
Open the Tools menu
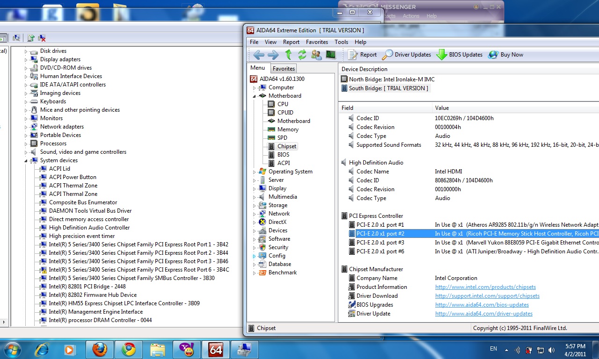point(341,42)
